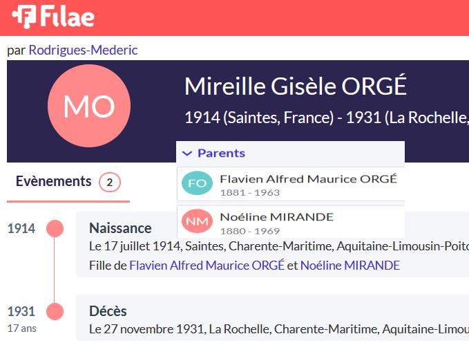Click the 1914 year label on timeline

[21, 229]
